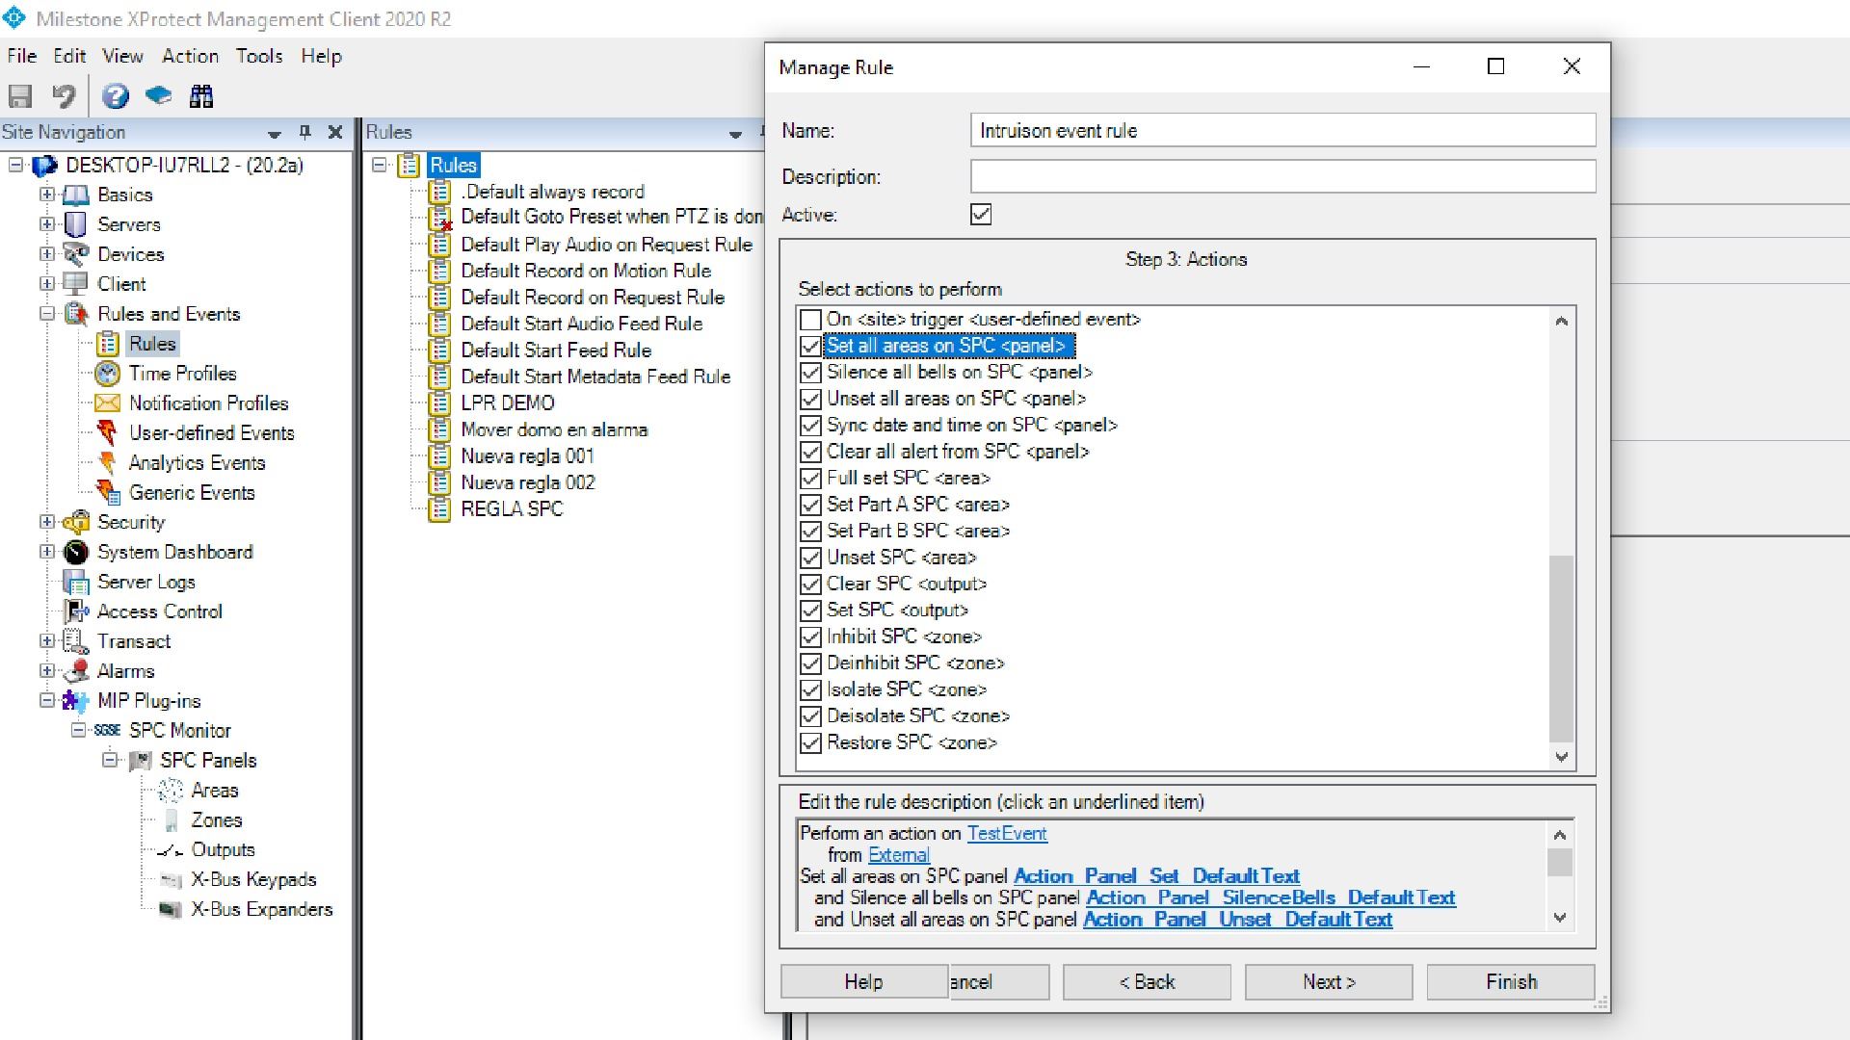Viewport: 1850px width, 1040px height.
Task: Uncheck Clear all alert from SPC <panel>
Action: pos(811,453)
